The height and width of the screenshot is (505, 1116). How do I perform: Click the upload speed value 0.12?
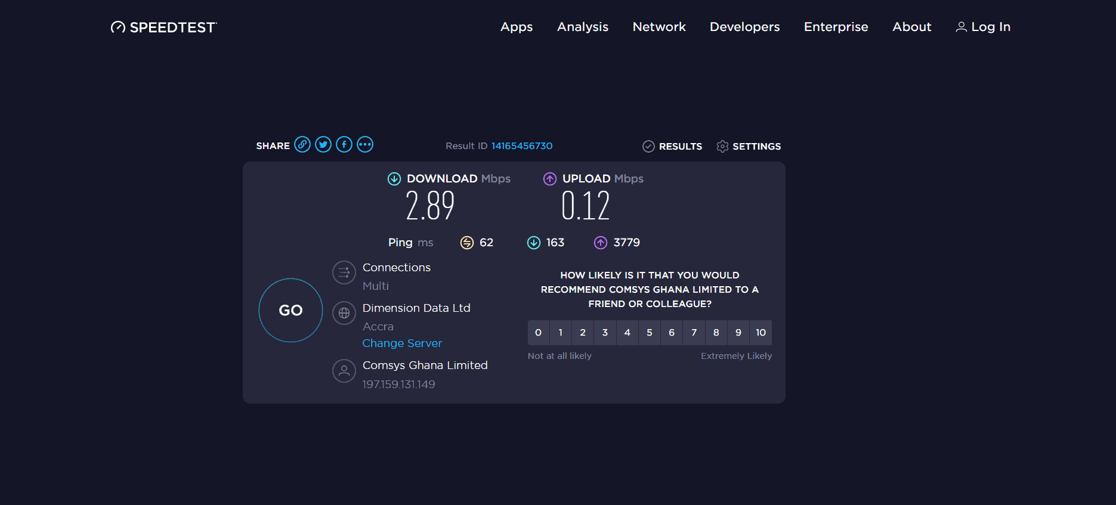pyautogui.click(x=586, y=206)
